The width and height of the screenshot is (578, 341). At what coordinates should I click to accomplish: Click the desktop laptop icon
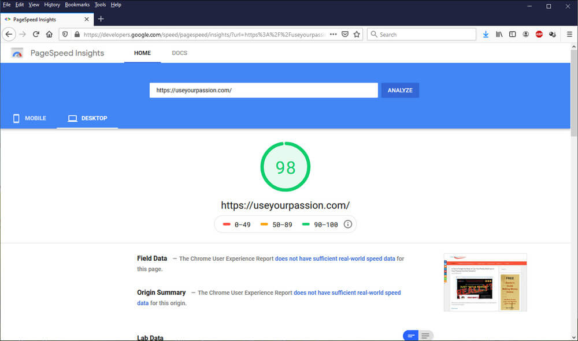pyautogui.click(x=73, y=118)
